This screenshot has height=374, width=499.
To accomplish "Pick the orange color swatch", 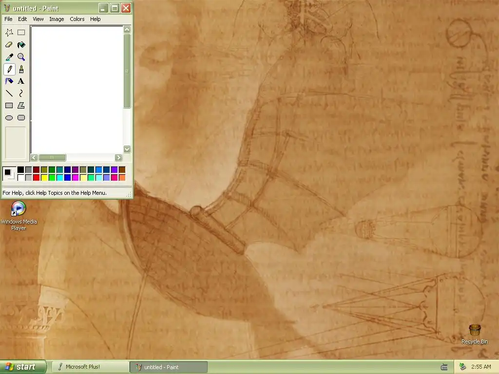I will (x=122, y=177).
